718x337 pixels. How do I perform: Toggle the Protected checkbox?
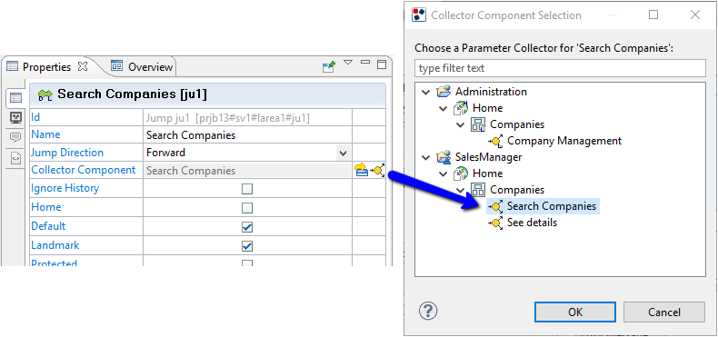click(x=247, y=263)
